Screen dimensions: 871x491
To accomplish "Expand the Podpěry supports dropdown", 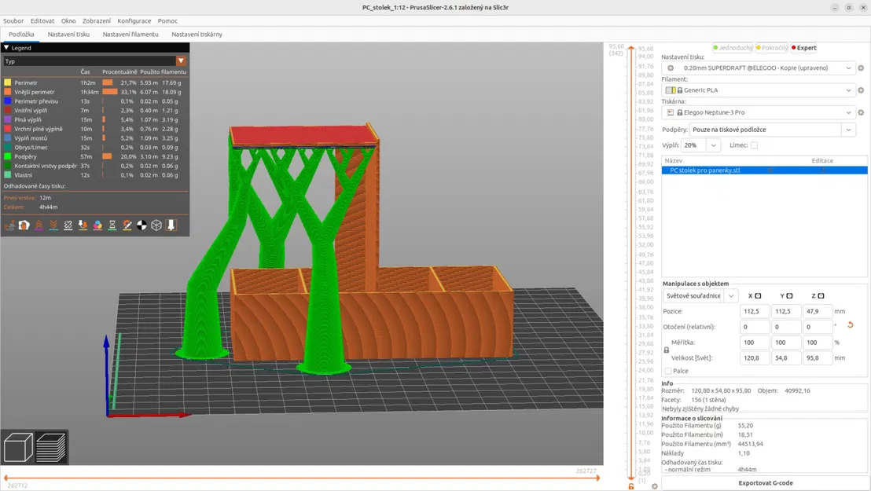I will click(848, 130).
